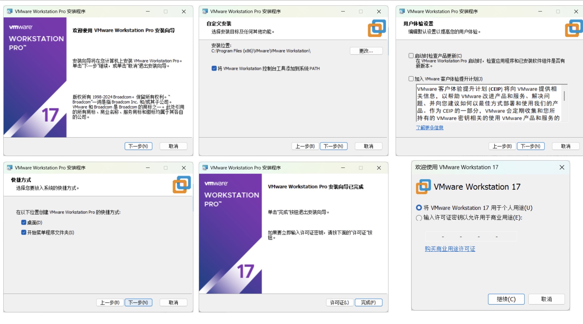Screen dimensions: 583x324
Task: Click the license key input field
Action: pos(471,236)
